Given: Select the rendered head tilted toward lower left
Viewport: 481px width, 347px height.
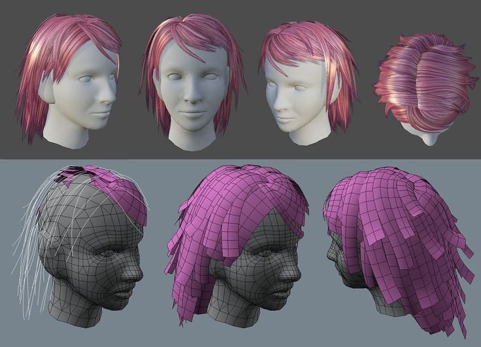Looking at the screenshot, I should coord(309,82).
